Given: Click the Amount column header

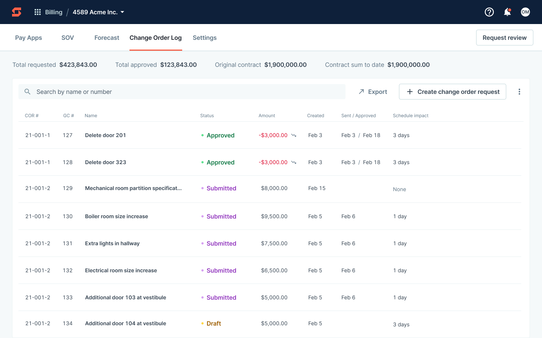Looking at the screenshot, I should pos(267,116).
